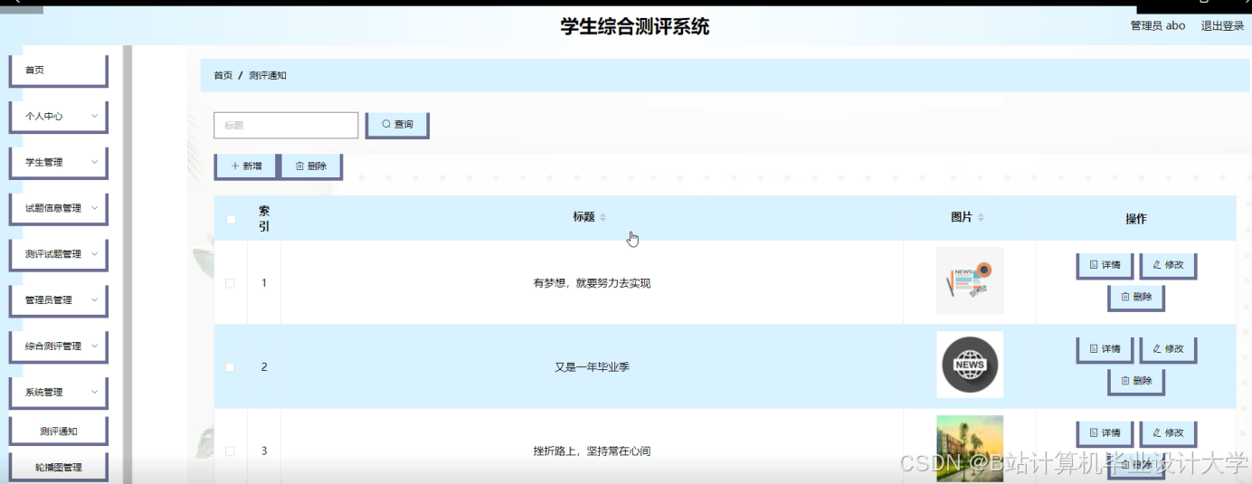Sort by 图片 column sort arrows

(981, 217)
